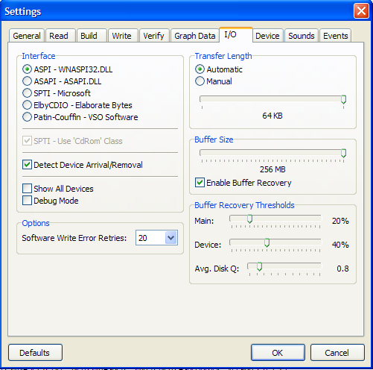Viewport: 373px width, 370px height.
Task: Click the Cancel button
Action: pyautogui.click(x=337, y=353)
